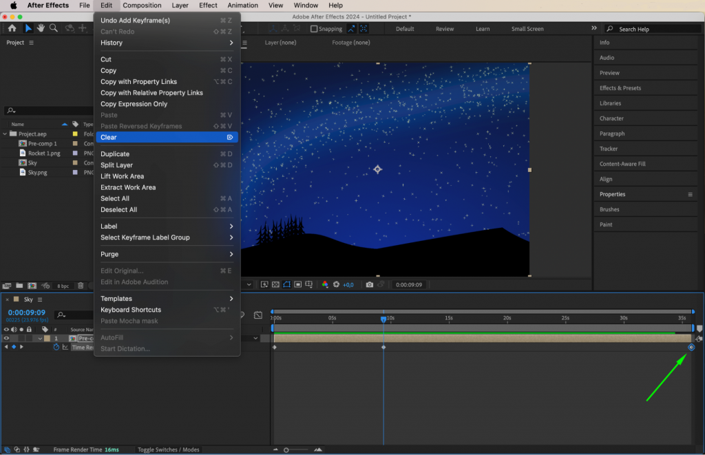Switch to the Review workspace tab
This screenshot has height=455, width=705.
click(444, 29)
